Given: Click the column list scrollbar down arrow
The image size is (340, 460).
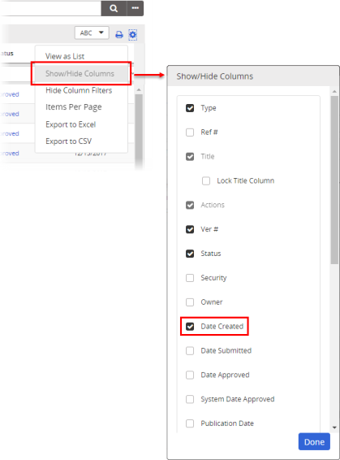Looking at the screenshot, I should pos(334,427).
